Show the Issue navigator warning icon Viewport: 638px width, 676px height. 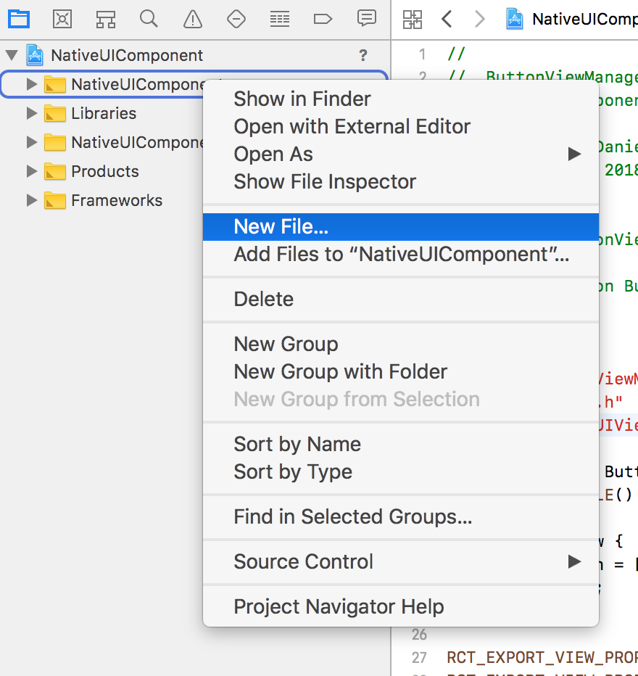[193, 19]
